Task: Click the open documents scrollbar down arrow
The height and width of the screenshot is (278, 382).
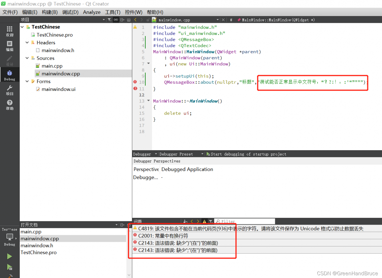Action: point(129,275)
